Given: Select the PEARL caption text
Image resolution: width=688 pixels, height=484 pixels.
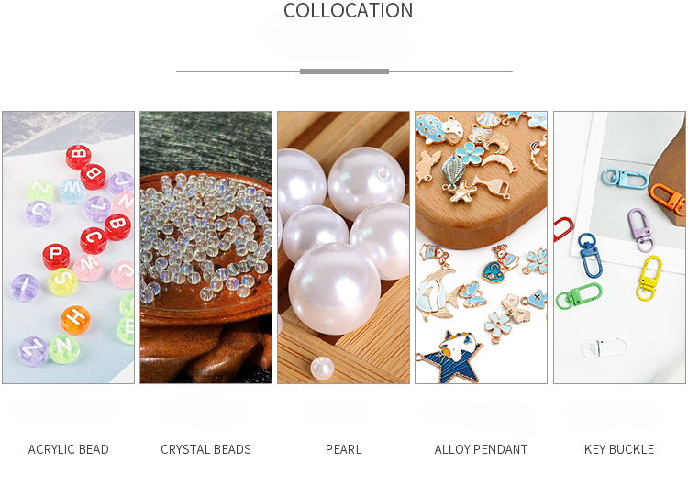Looking at the screenshot, I should point(344,449).
